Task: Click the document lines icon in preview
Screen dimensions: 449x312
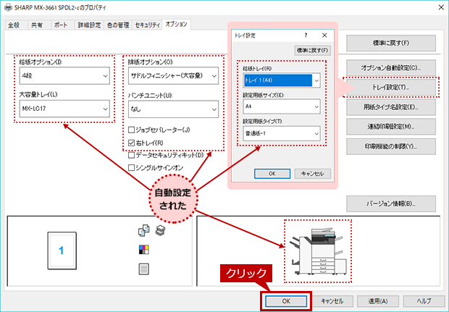Action: [x=143, y=269]
